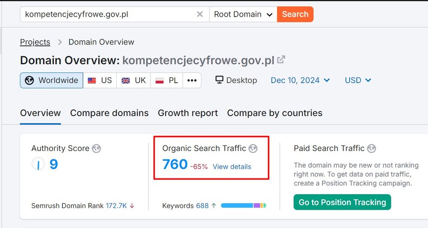The width and height of the screenshot is (428, 228).
Task: Click the Desktop monitor device icon
Action: [x=220, y=80]
